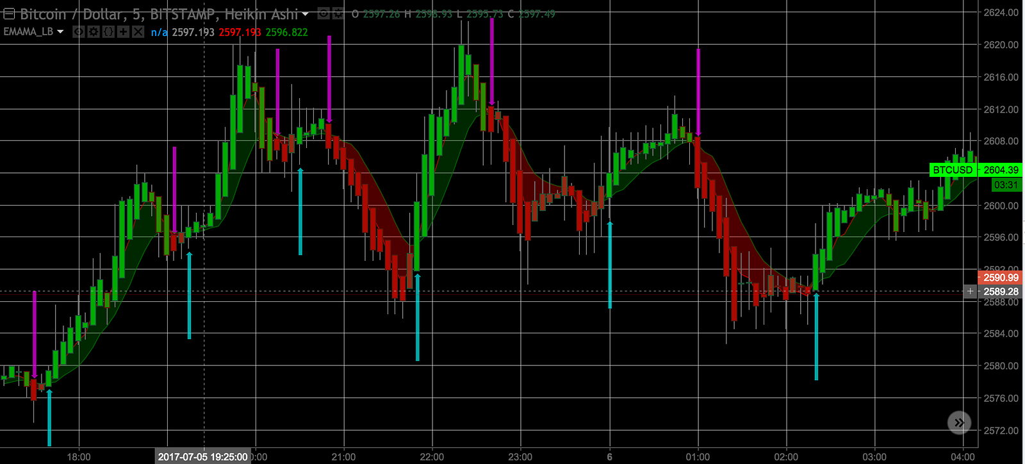Click the 2624.00 price axis label
1025x464 pixels.
(1001, 12)
